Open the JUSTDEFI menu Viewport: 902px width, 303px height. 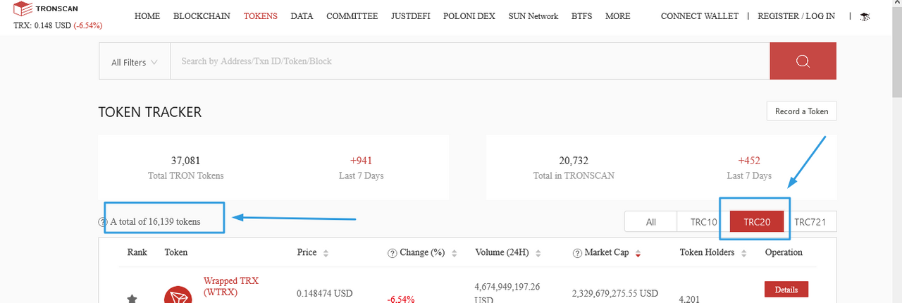point(411,16)
